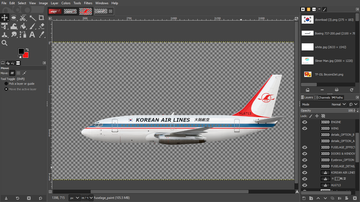Set Move mode to path

click(24, 73)
